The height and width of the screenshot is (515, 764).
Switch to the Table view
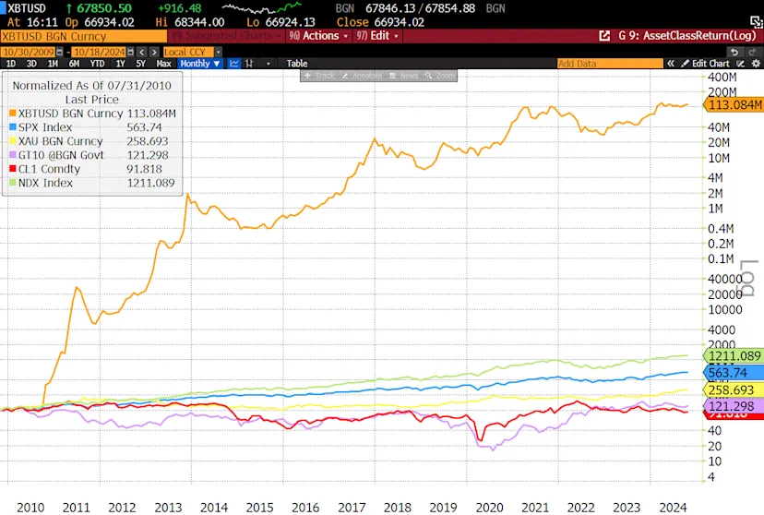(x=297, y=64)
